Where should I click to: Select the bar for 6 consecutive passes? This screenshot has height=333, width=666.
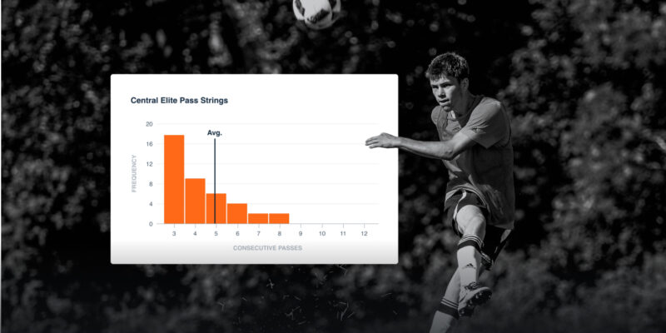coord(237,213)
